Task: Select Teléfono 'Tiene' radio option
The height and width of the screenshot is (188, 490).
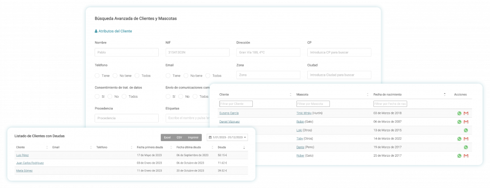Action: (x=97, y=75)
